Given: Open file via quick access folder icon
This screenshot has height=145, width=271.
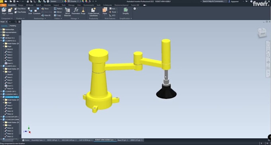Looking at the screenshot, I should [x=11, y=1].
